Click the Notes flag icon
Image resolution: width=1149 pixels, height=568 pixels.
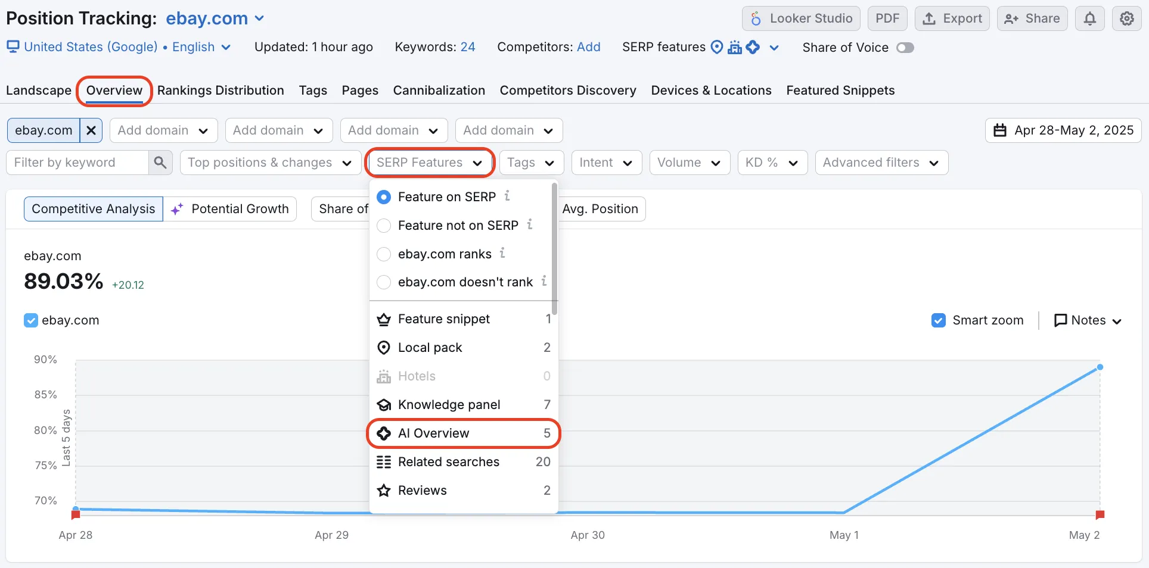(1060, 320)
